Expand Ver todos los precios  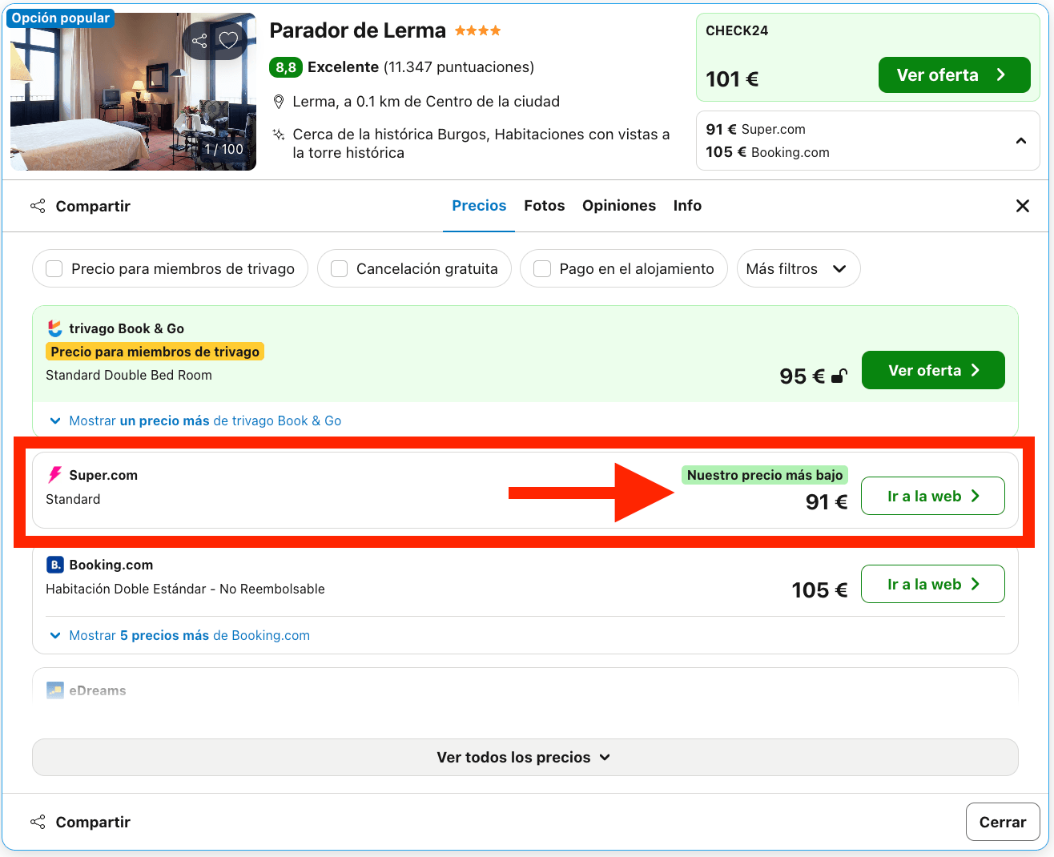[x=525, y=757]
